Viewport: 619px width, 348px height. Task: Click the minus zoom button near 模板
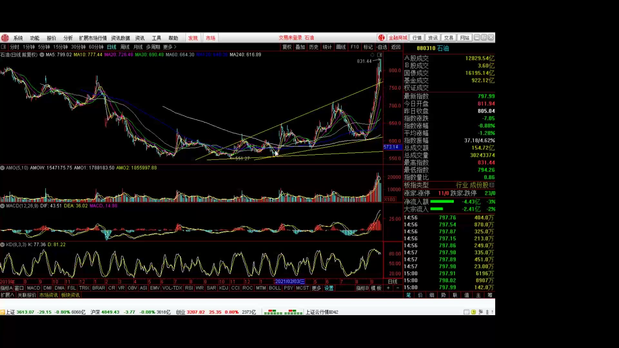point(398,288)
